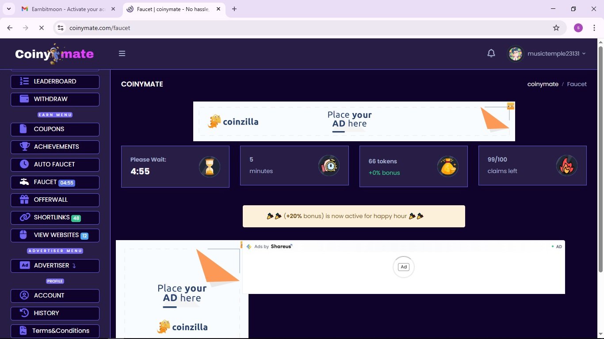This screenshot has width=604, height=339.
Task: Switch to the Earnbitmoon Gmail tab
Action: 69,9
